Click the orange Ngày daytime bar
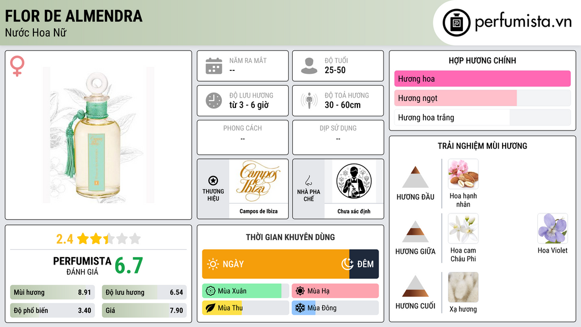Viewport: 581px width, 327px height. [276, 264]
